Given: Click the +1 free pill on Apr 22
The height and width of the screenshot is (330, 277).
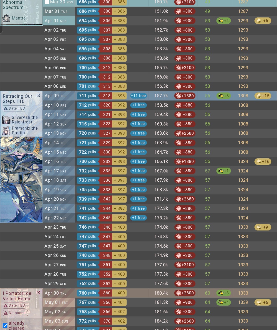Looking at the screenshot, I should pos(138,218).
